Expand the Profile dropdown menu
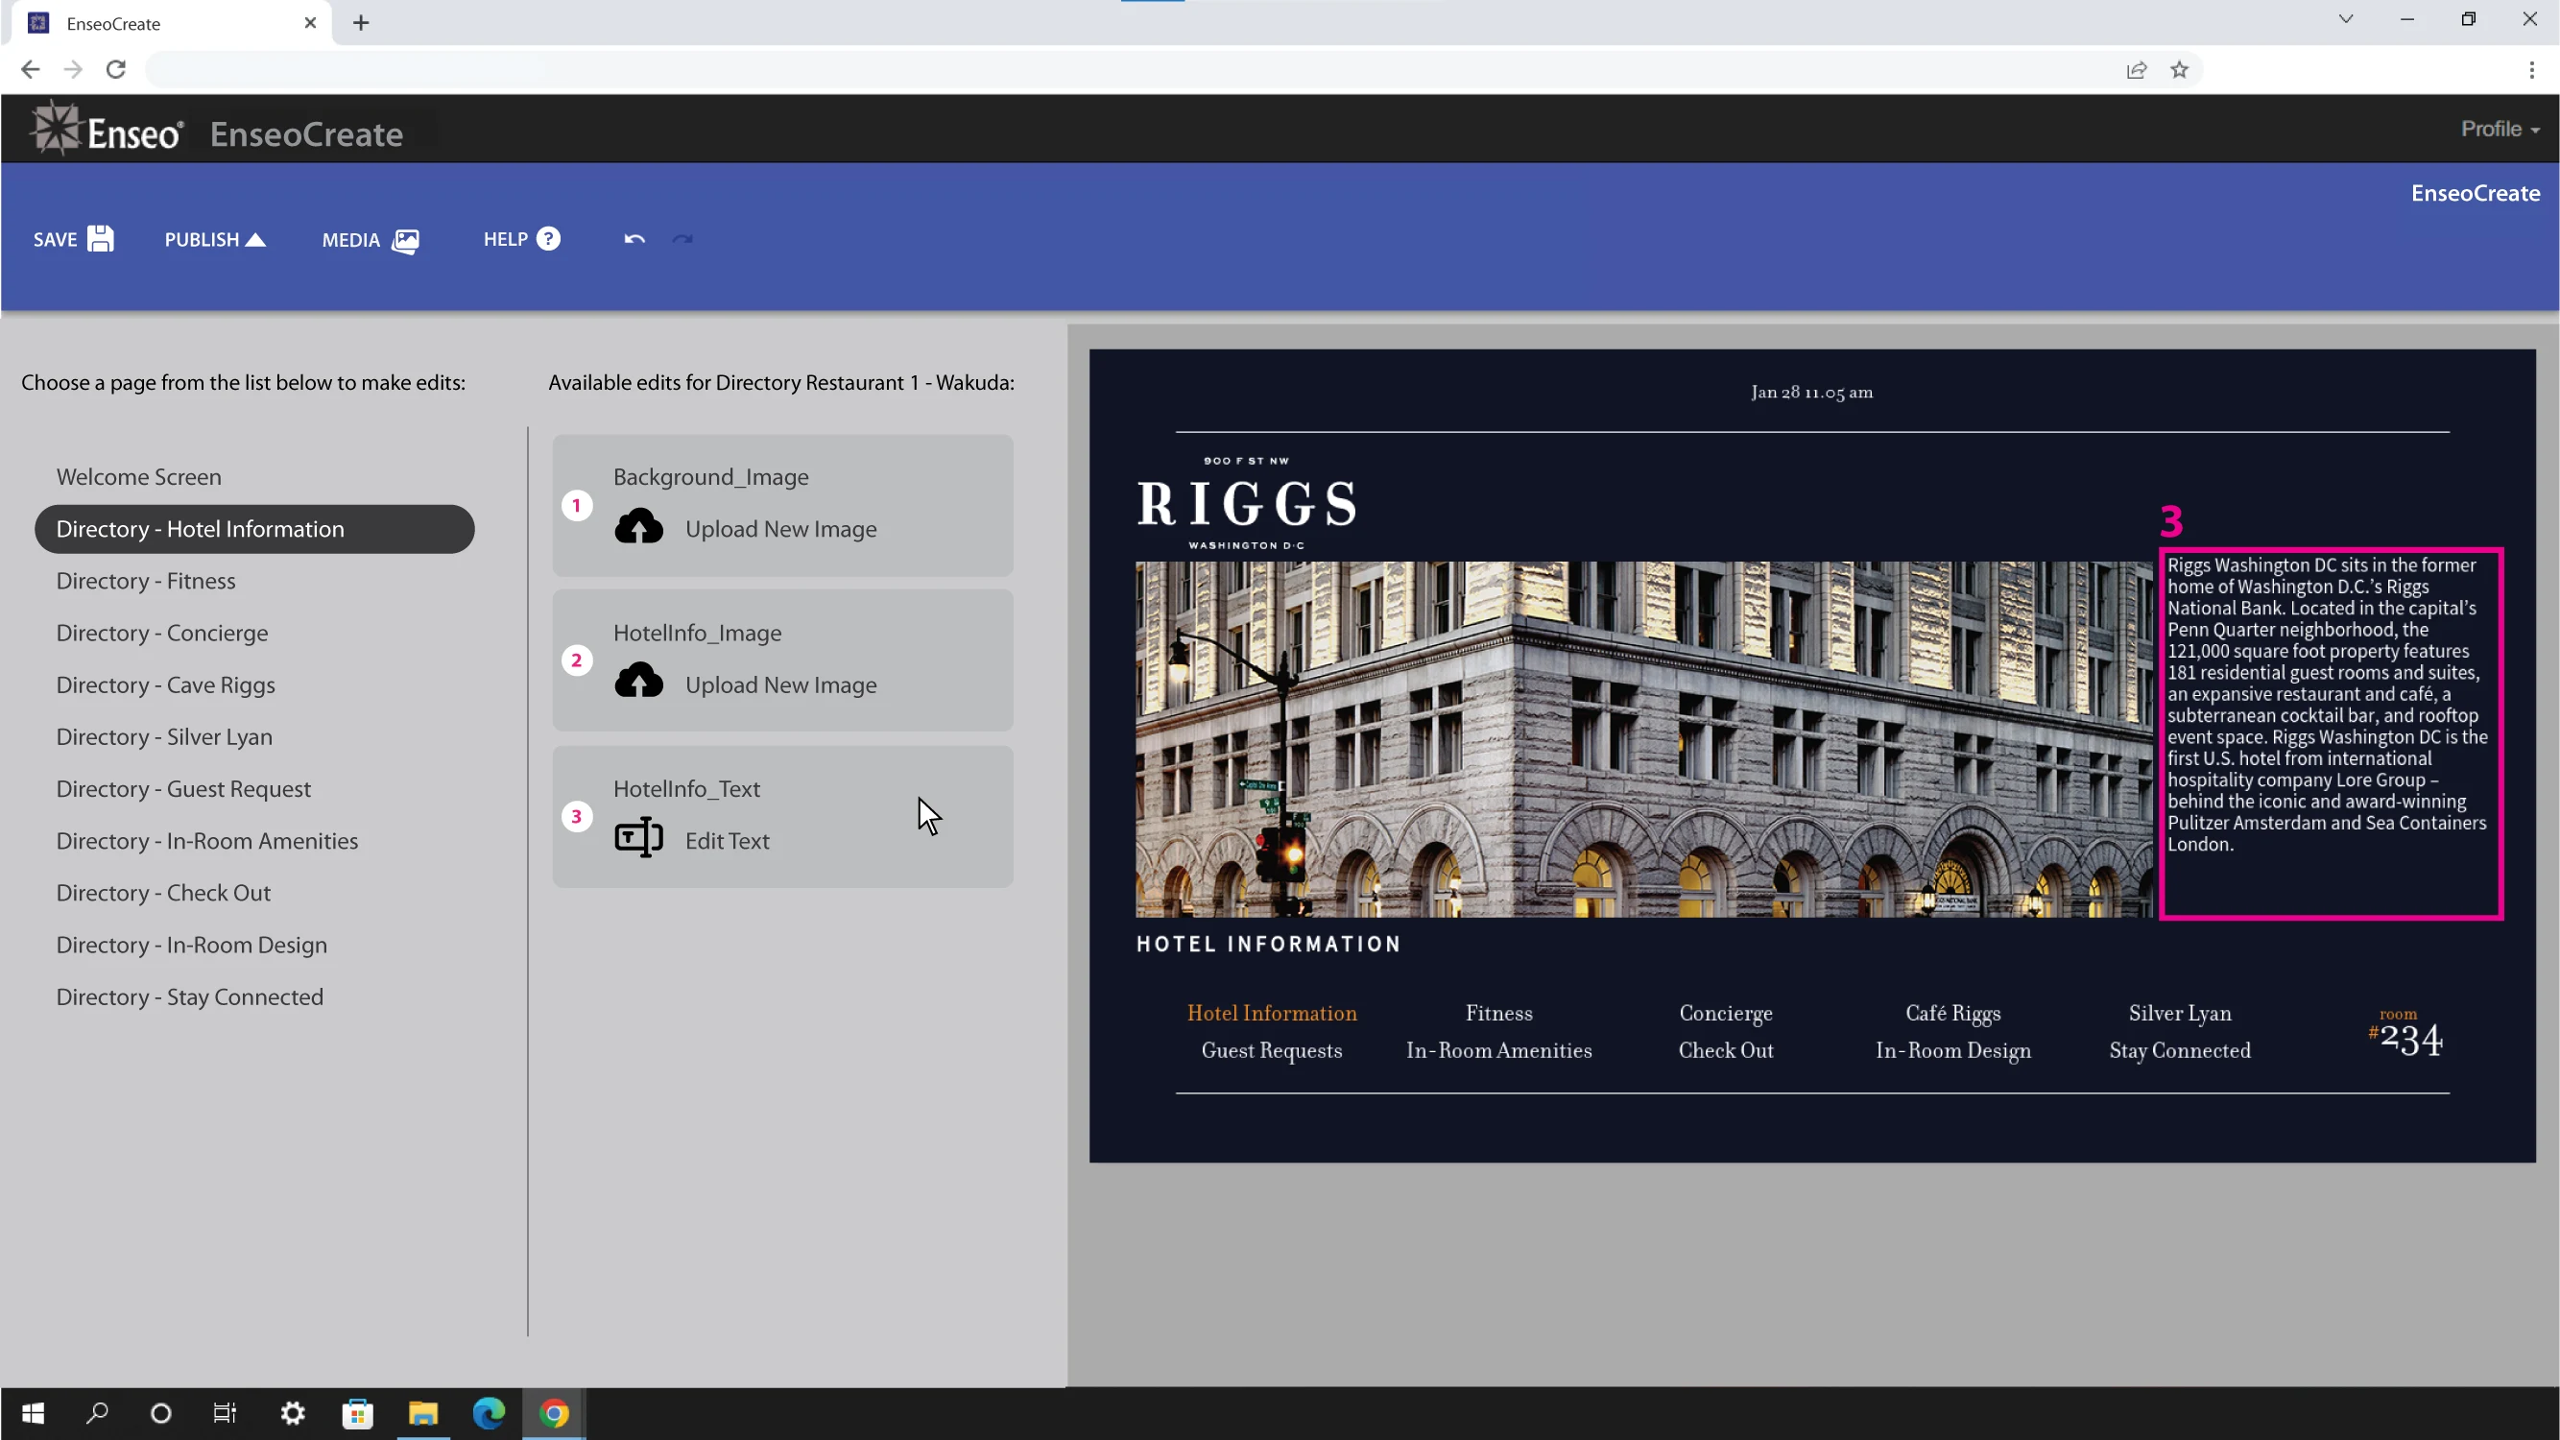Image resolution: width=2560 pixels, height=1440 pixels. (2499, 130)
